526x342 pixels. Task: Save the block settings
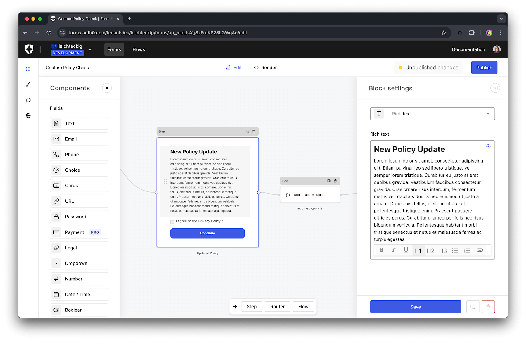click(x=416, y=307)
